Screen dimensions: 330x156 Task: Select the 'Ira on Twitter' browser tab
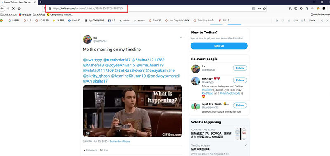pos(19,2)
